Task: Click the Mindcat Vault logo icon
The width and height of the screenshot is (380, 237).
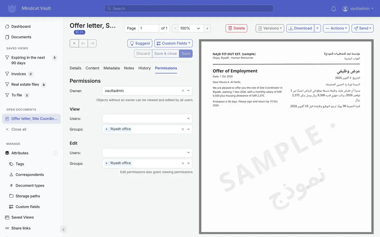Action: click(12, 8)
